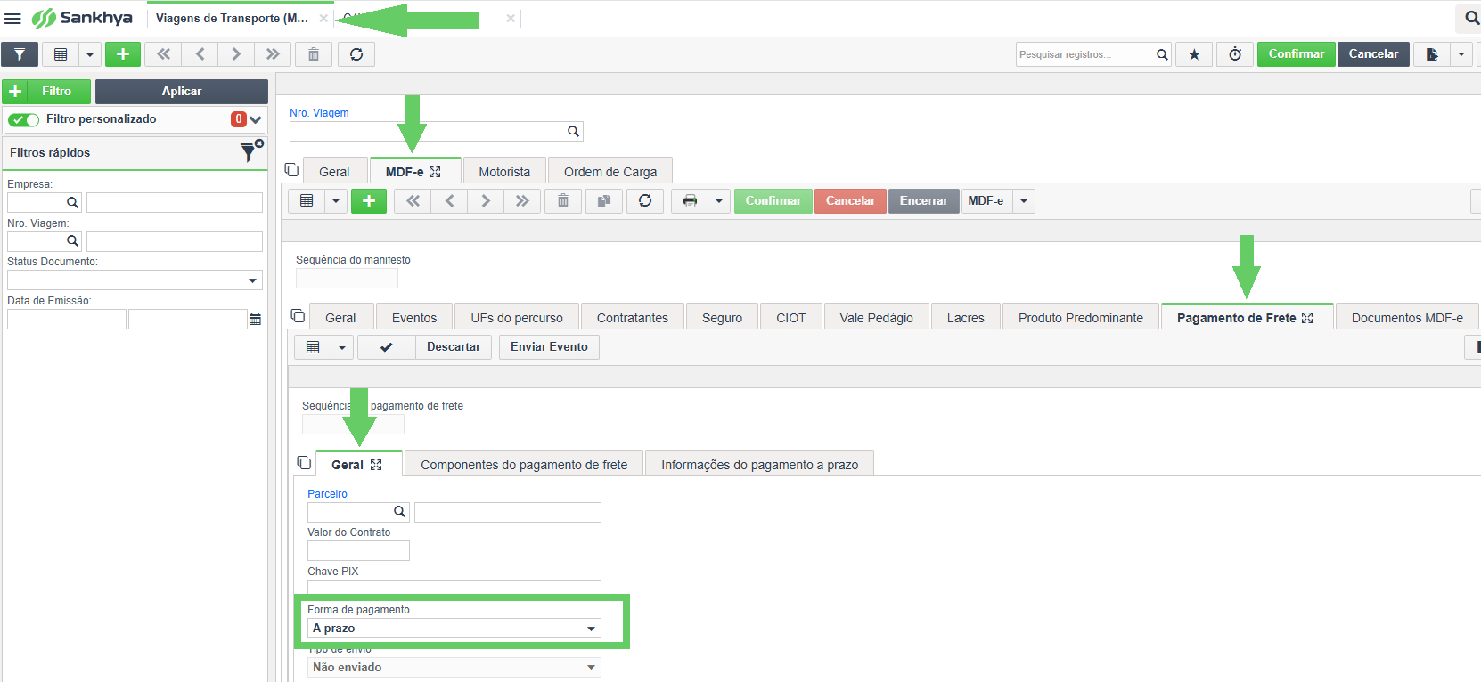Click the quick filters funnel settings icon
Screen dimensions: 1481x682
[x=251, y=151]
